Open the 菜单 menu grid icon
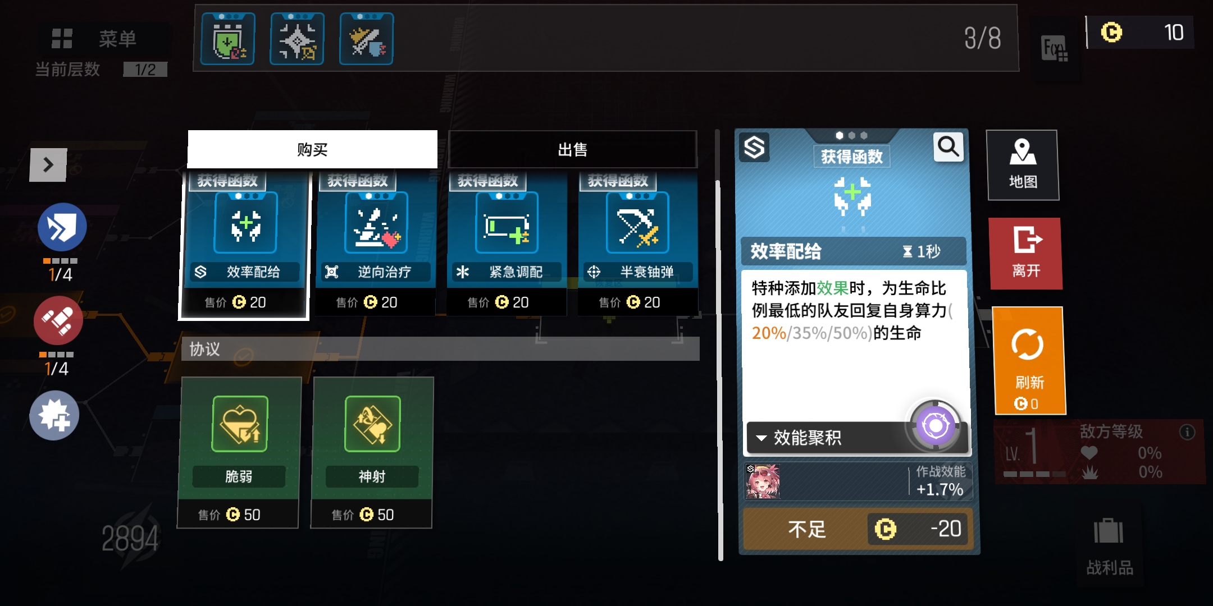The image size is (1213, 606). (62, 38)
